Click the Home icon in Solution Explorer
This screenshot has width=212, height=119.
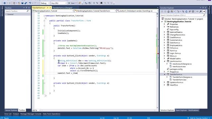(x=169, y=12)
